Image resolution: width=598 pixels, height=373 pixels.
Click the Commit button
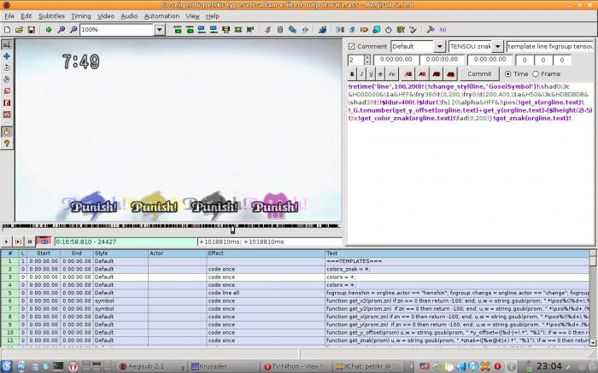tap(479, 74)
